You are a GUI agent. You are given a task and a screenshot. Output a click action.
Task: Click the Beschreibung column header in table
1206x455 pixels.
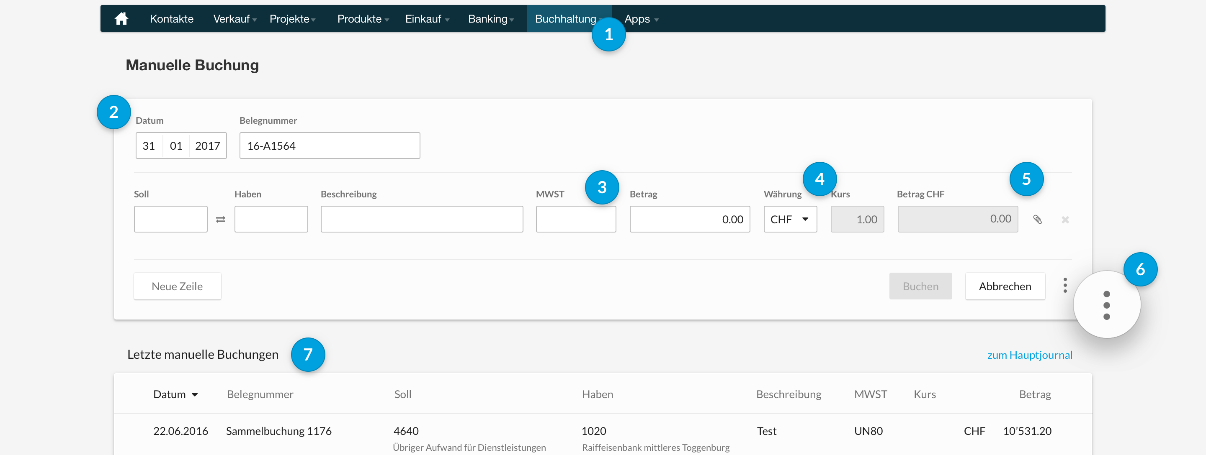pos(789,394)
